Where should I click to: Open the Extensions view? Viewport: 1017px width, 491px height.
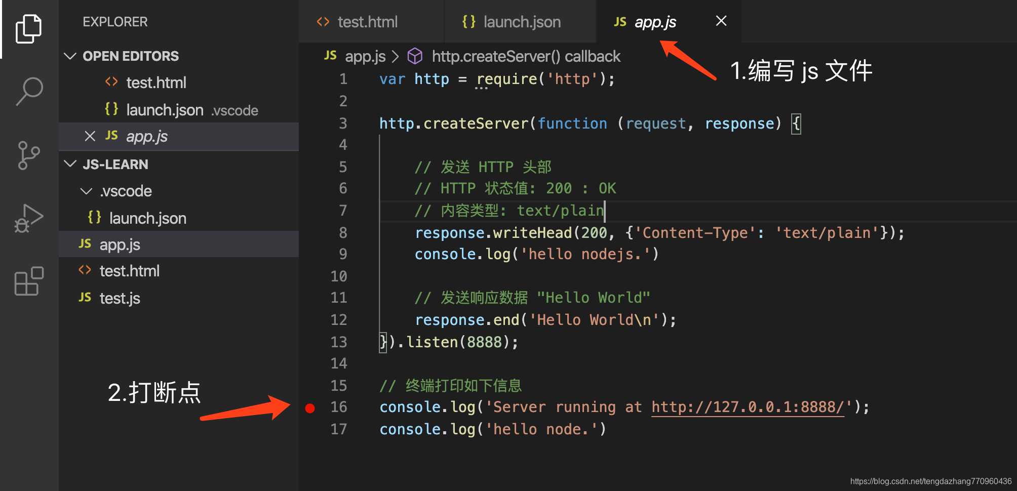[x=29, y=281]
